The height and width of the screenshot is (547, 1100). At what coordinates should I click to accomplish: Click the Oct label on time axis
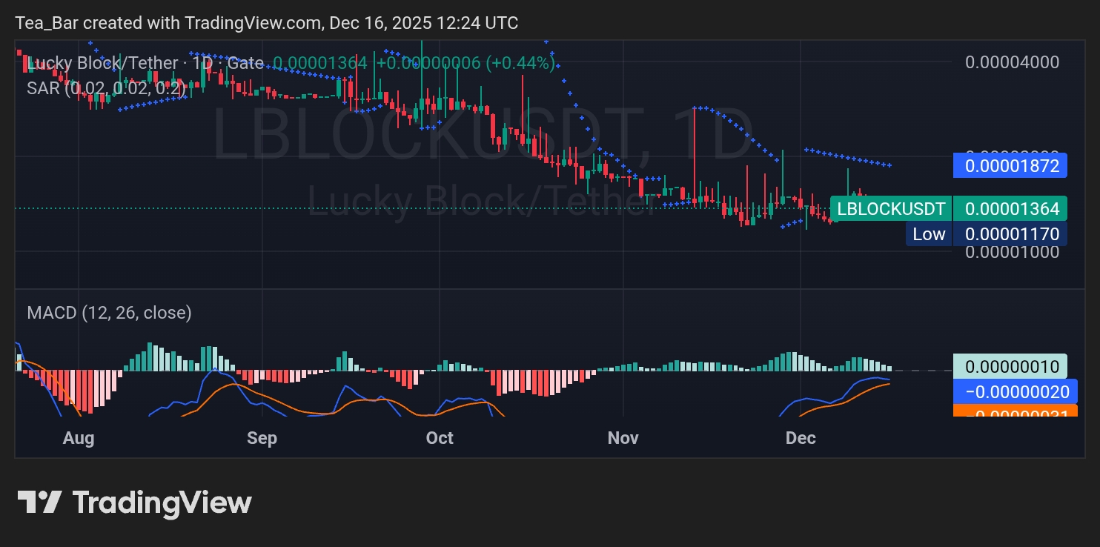coord(440,438)
